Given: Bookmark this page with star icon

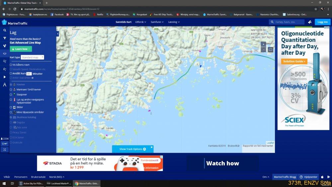Looking at the screenshot, I should [316, 9].
